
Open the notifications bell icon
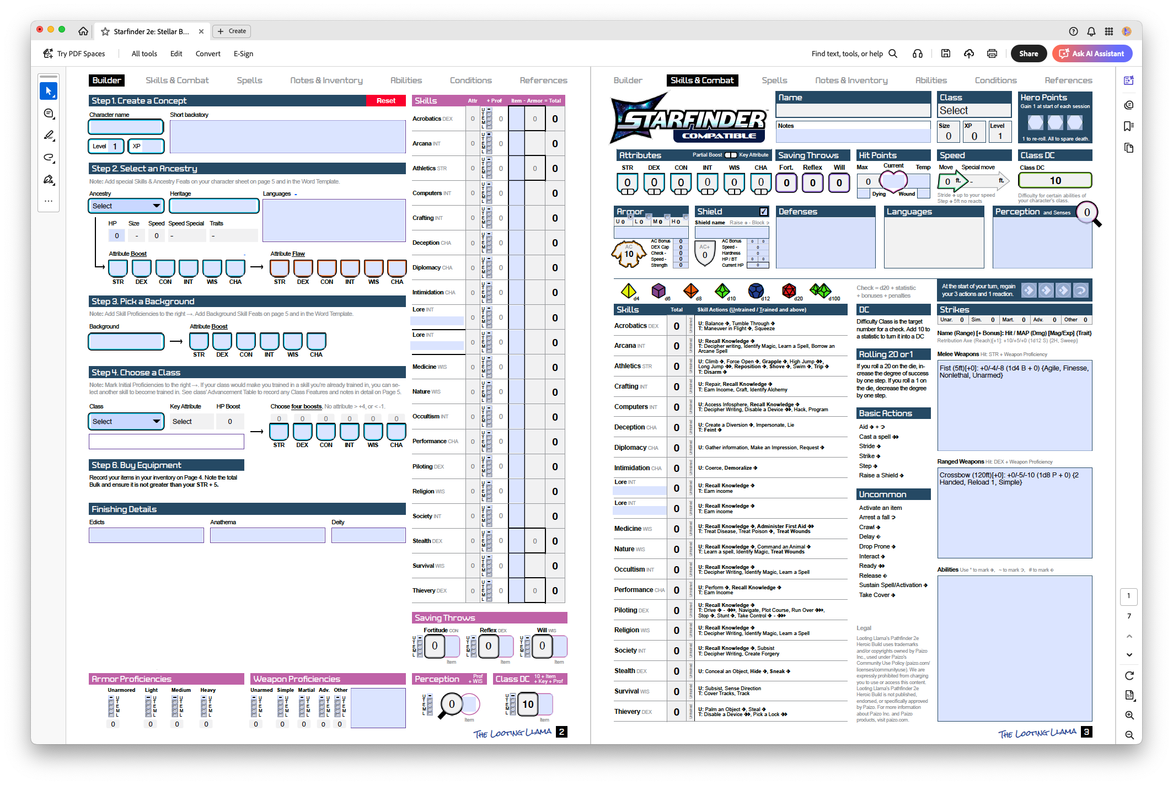[1091, 31]
